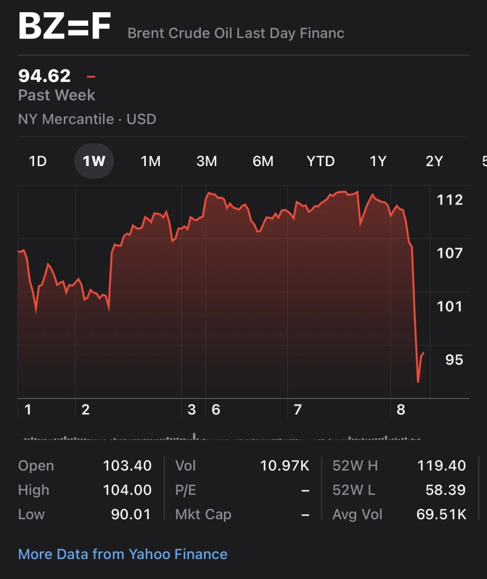This screenshot has height=579, width=487.
Task: Switch to the 1M range
Action: pyautogui.click(x=150, y=161)
